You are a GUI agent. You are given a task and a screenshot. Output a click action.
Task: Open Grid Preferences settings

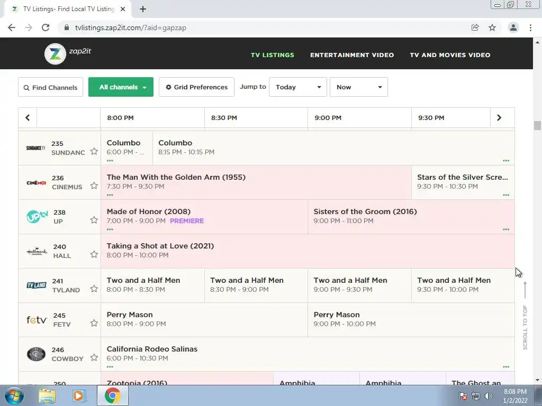pos(197,87)
